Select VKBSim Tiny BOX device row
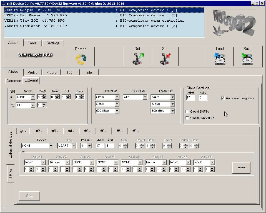 pyautogui.click(x=104, y=21)
